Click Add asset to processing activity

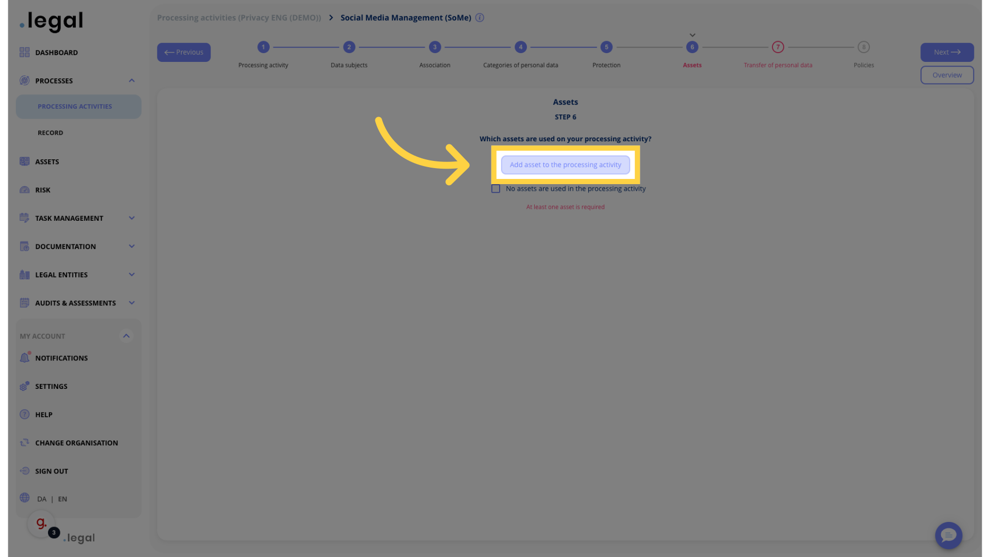click(565, 164)
